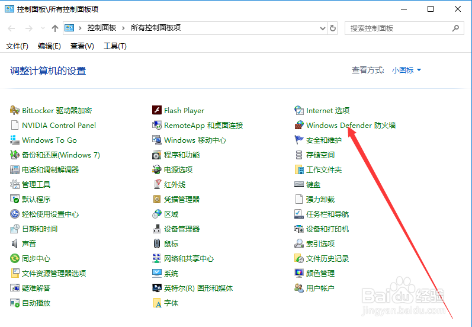Expand the address bar history dropdown arrow
Image resolution: width=472 pixels, height=327 pixels.
tap(322, 28)
